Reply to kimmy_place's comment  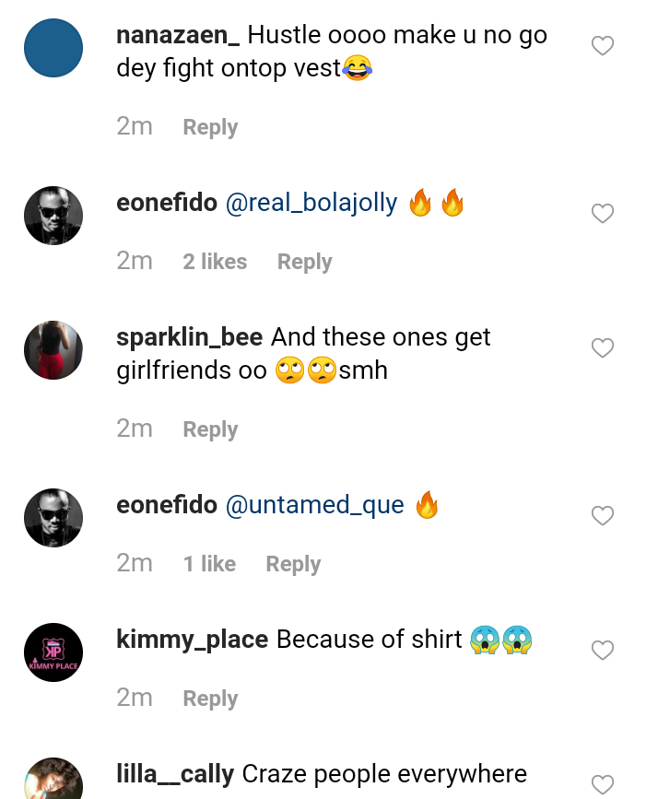(x=210, y=699)
